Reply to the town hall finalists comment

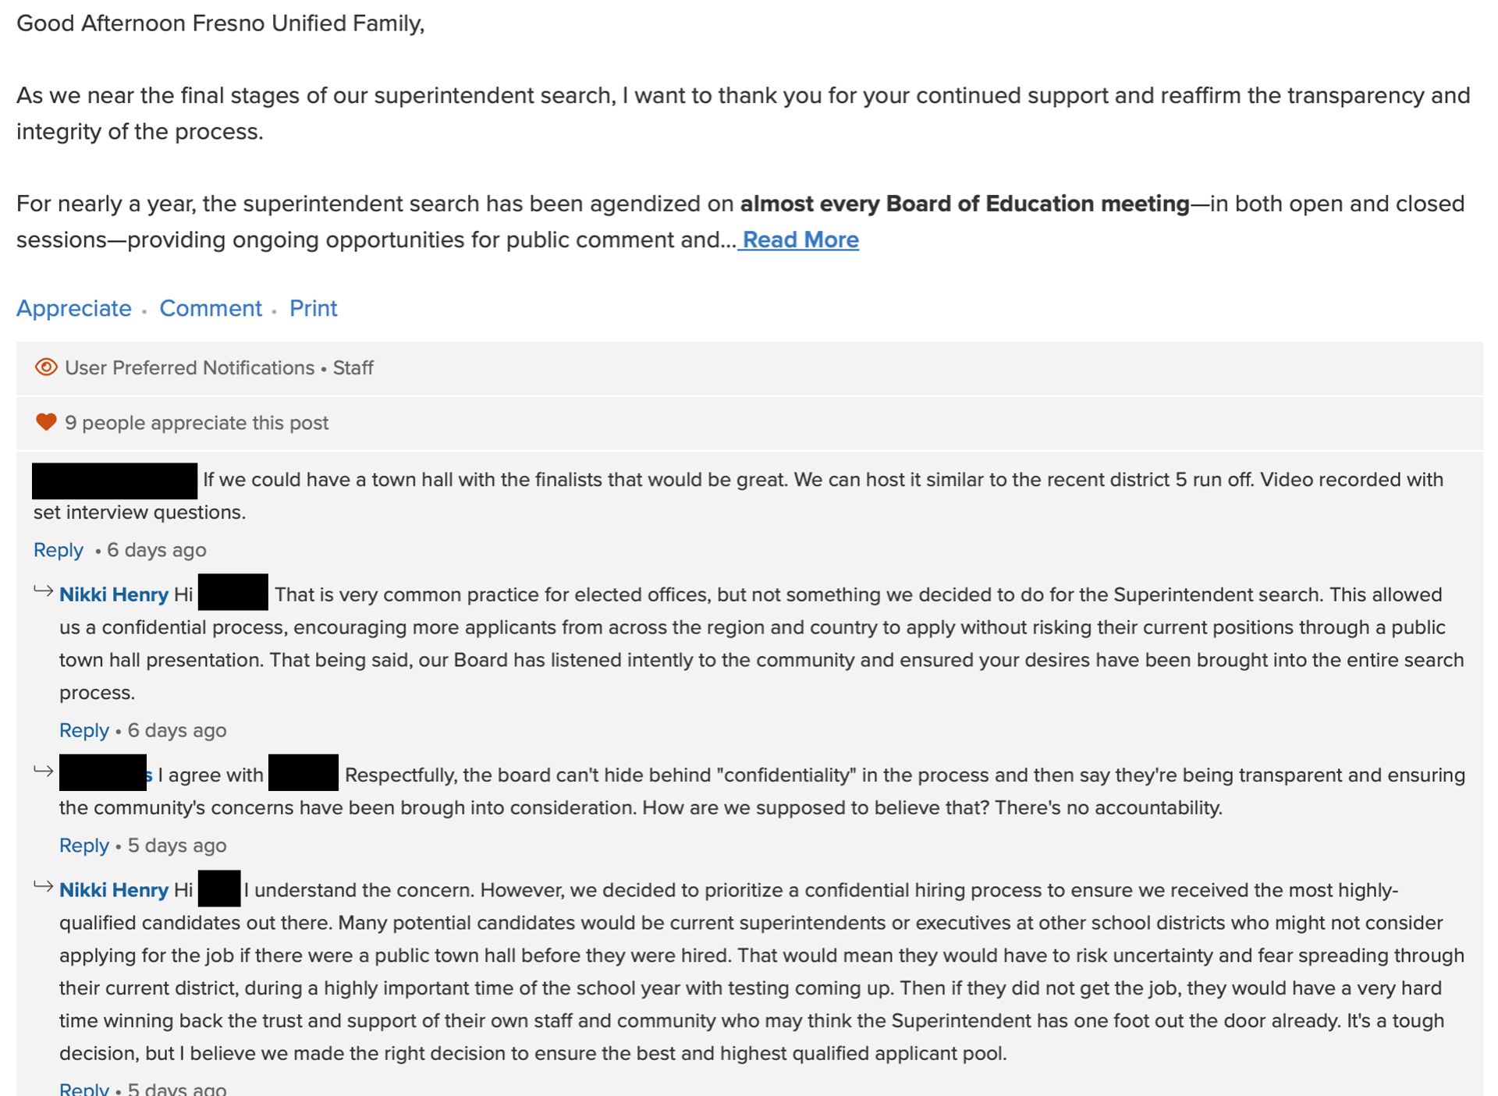click(58, 550)
